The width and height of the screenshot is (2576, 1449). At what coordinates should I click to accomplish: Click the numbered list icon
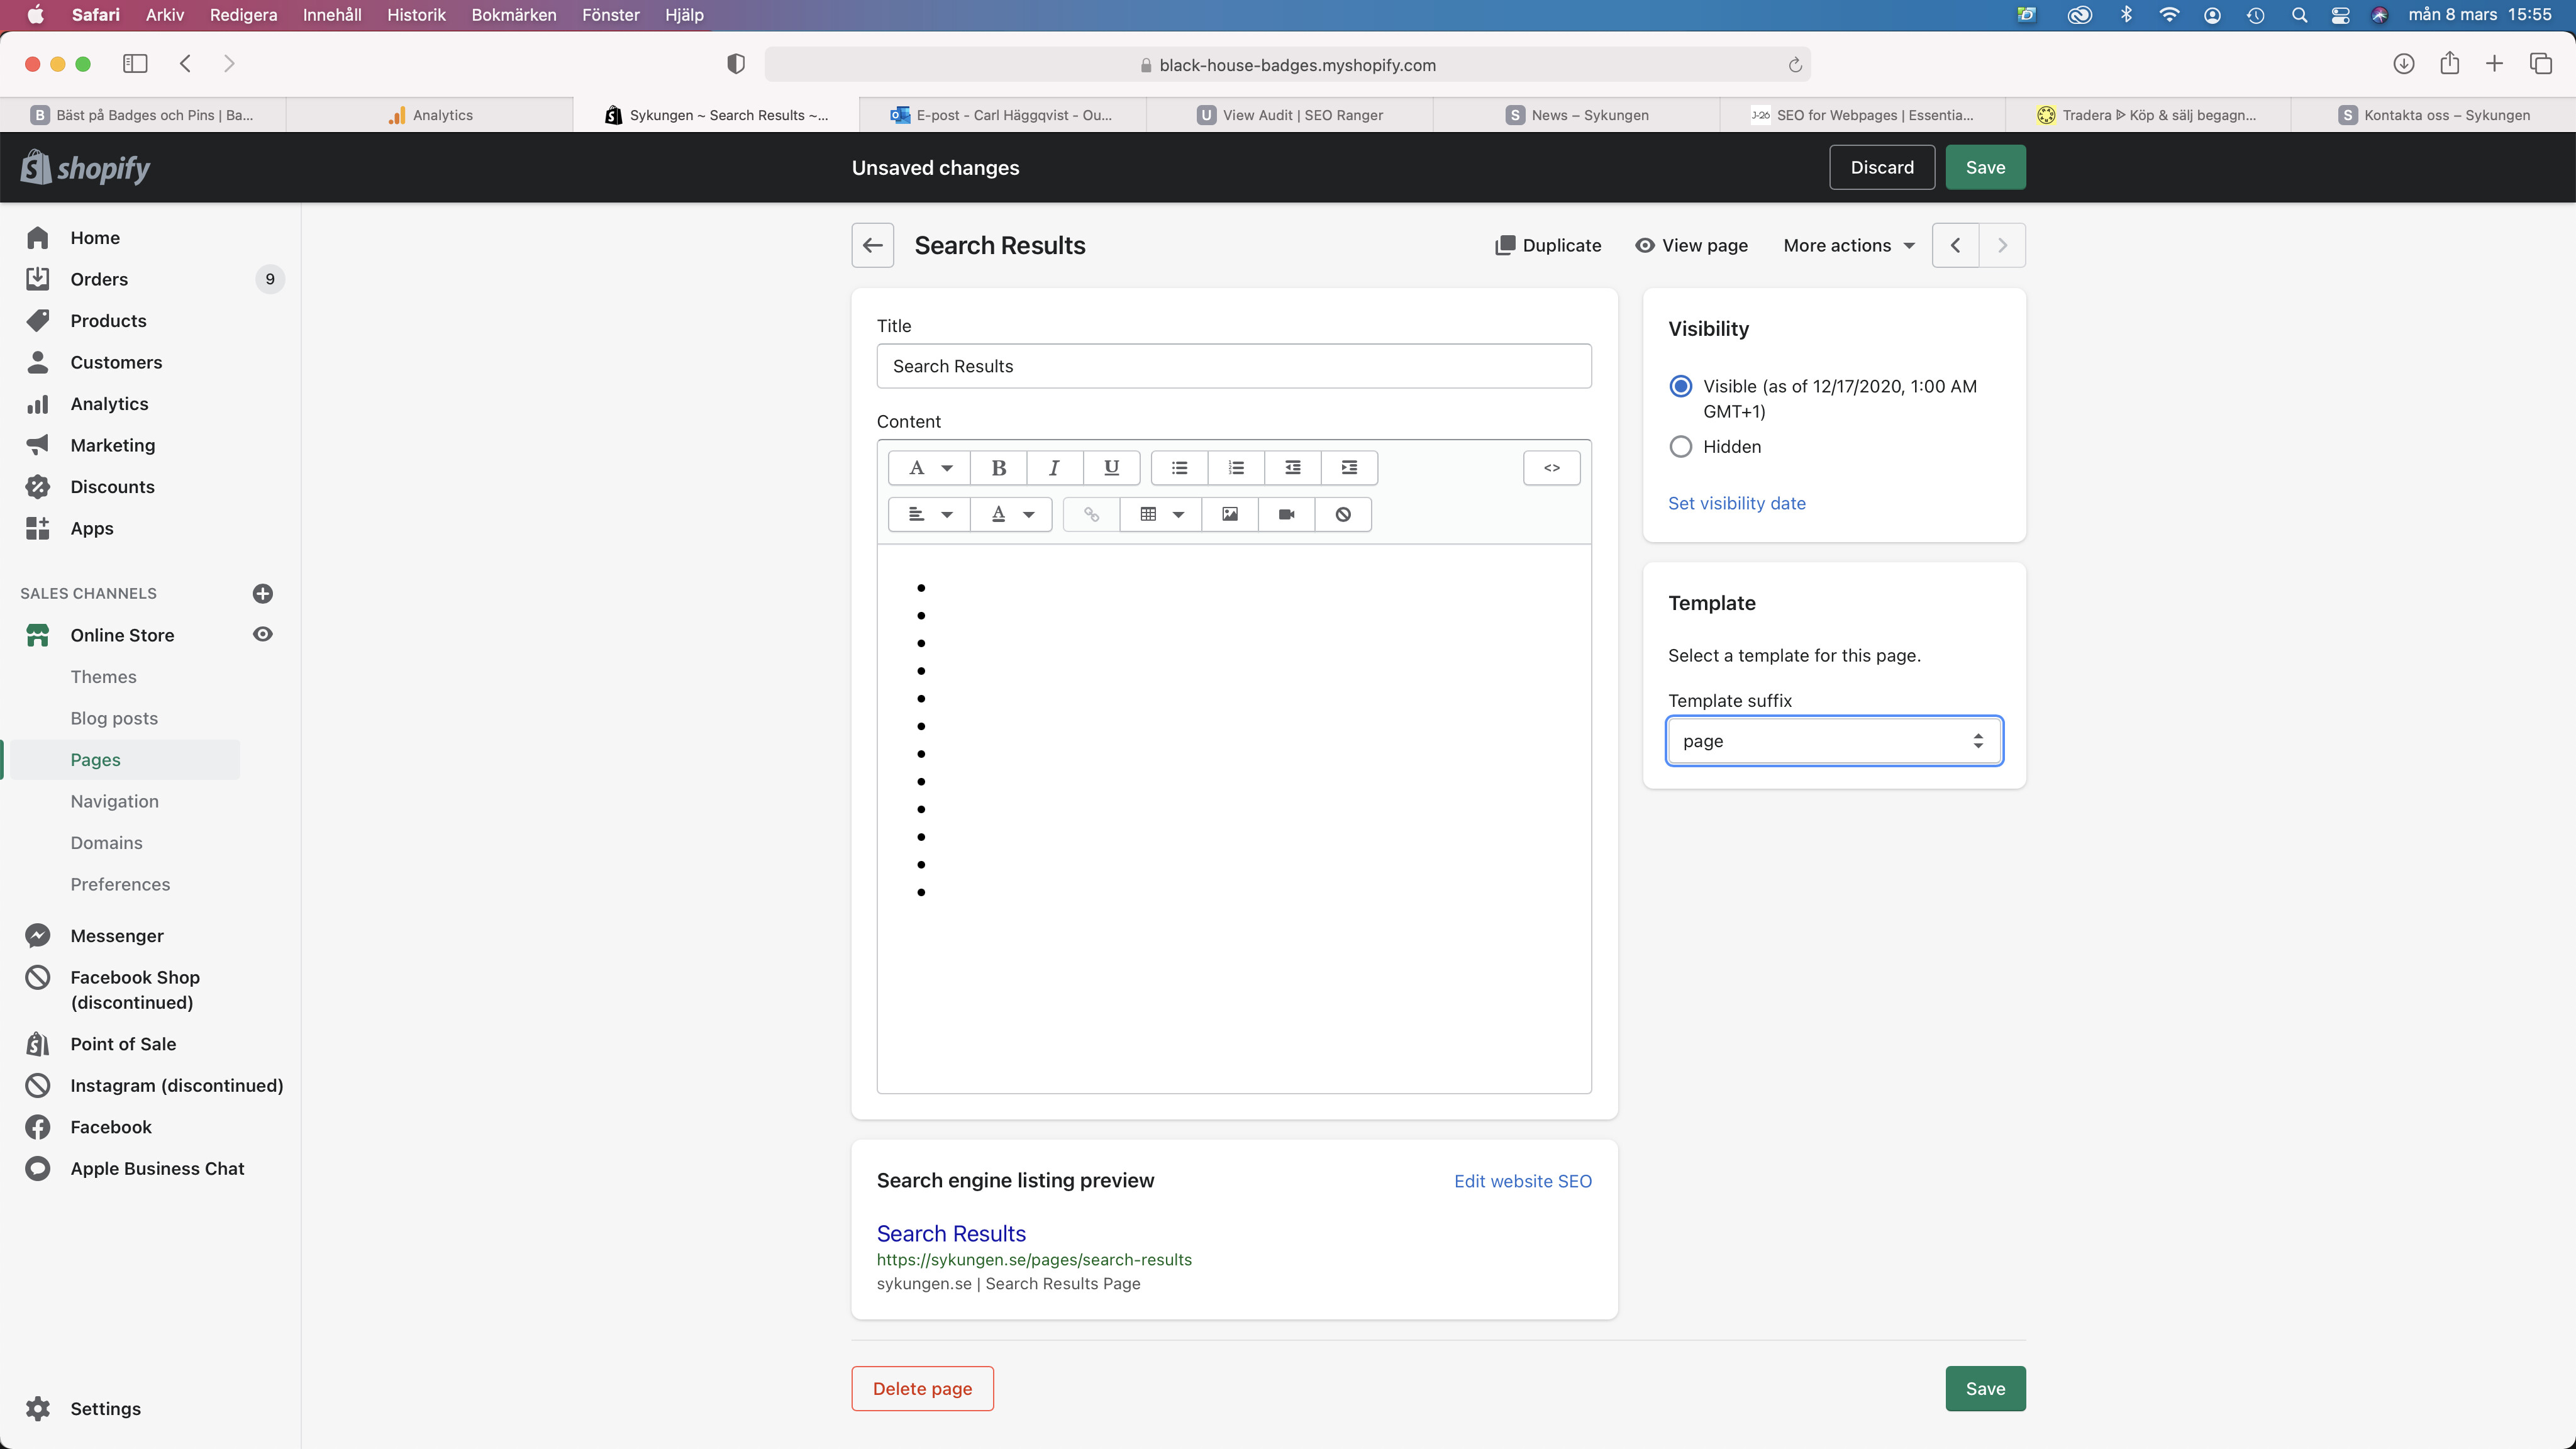coord(1236,468)
